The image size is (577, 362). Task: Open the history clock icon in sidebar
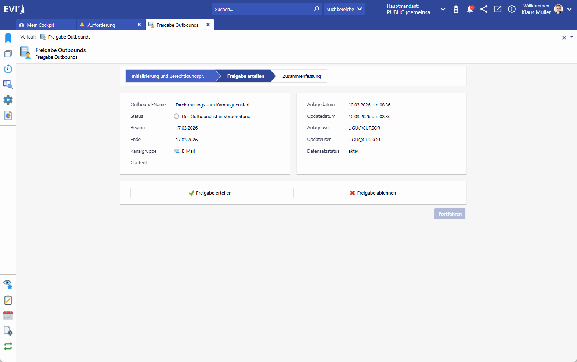[8, 69]
